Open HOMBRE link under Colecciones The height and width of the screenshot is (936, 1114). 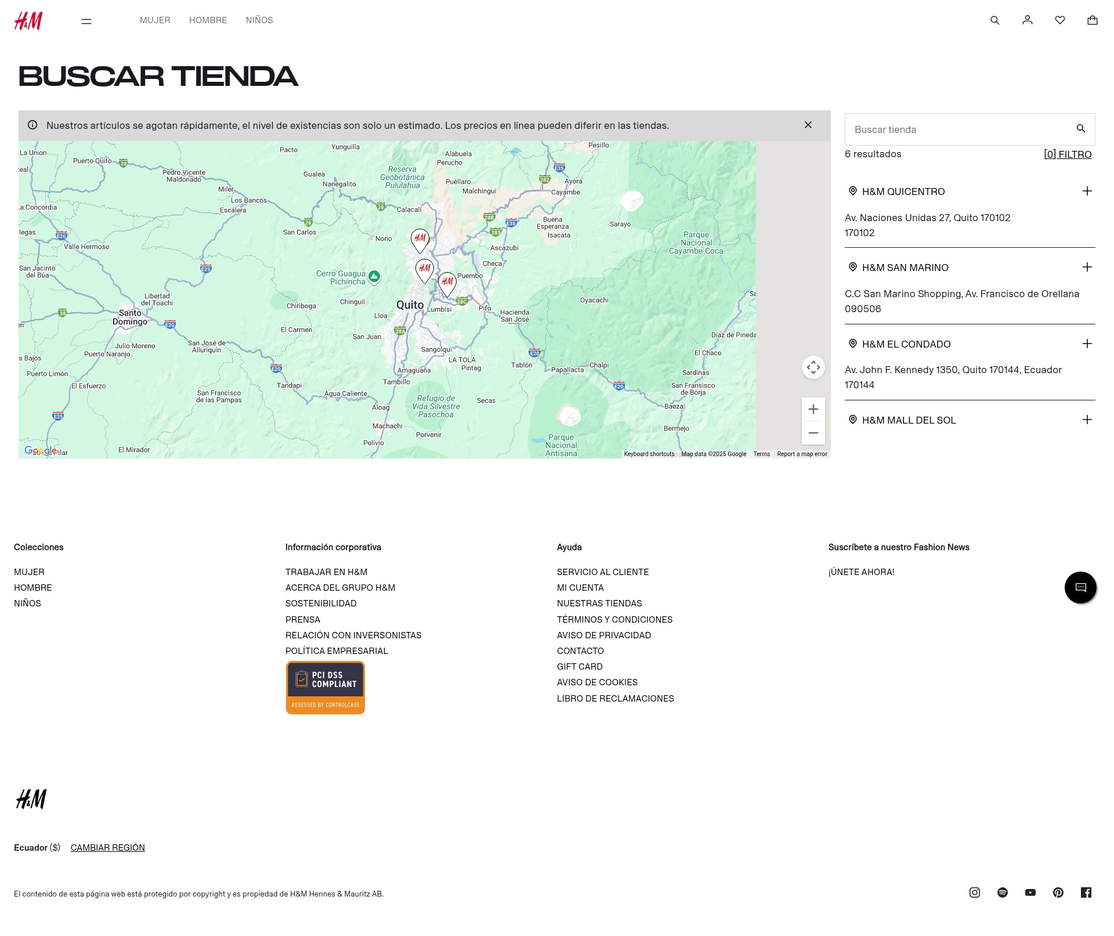click(x=33, y=588)
